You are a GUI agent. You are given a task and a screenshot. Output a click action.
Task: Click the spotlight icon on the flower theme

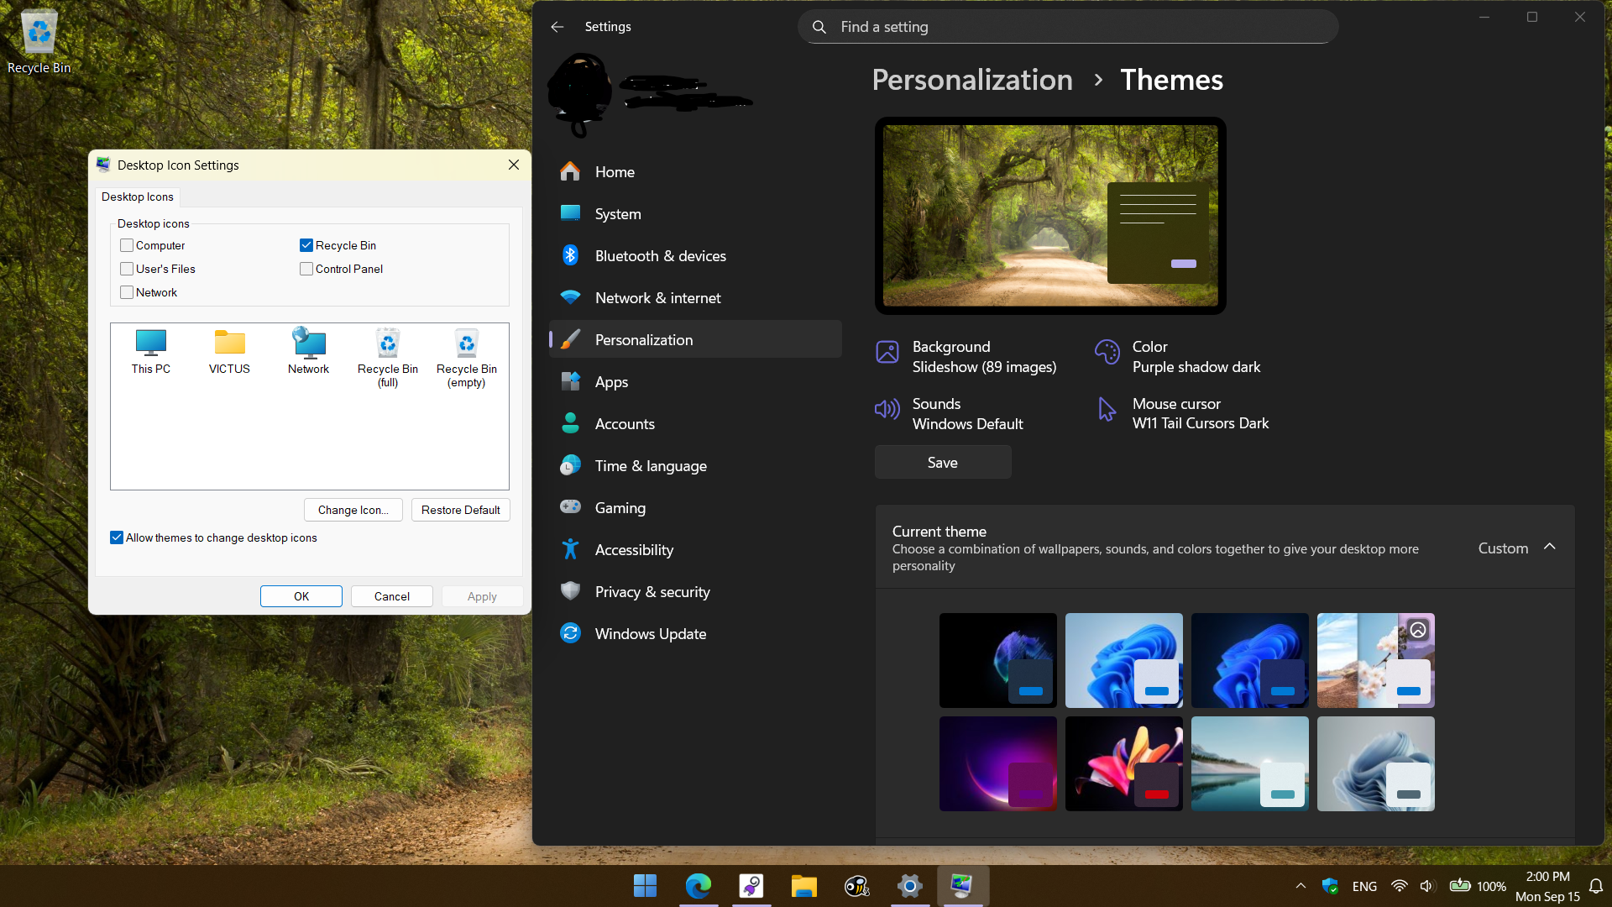[x=1418, y=630]
